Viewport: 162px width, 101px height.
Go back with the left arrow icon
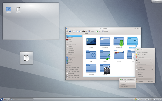coord(67,31)
